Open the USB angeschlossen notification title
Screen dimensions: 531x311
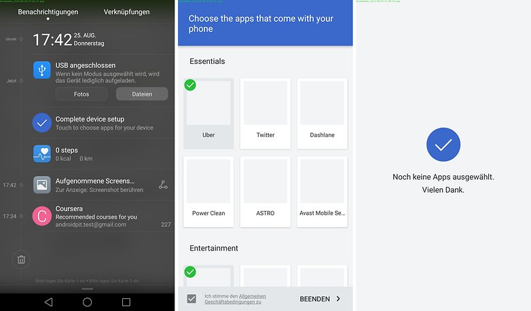pyautogui.click(x=86, y=65)
